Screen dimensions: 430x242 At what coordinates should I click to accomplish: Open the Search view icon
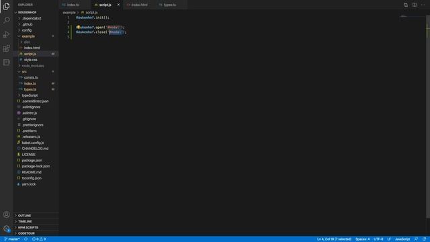pos(6,20)
